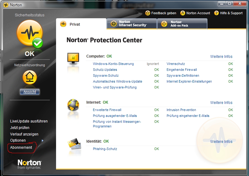
Task: Start Jetzt prüfen scan
Action: point(20,128)
